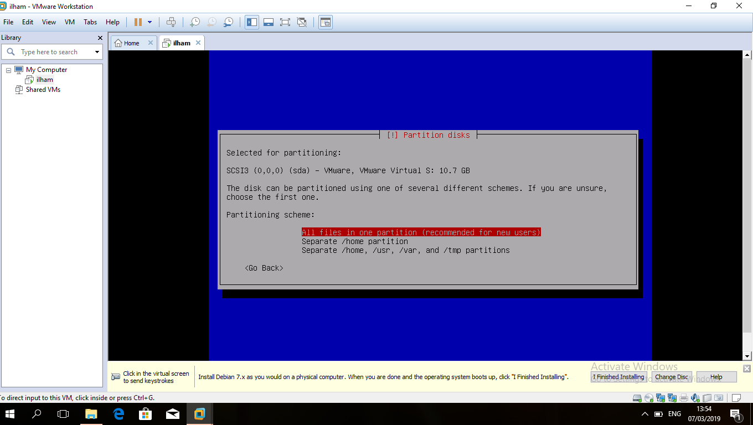Click Go Back in the installer
753x425 pixels.
264,268
